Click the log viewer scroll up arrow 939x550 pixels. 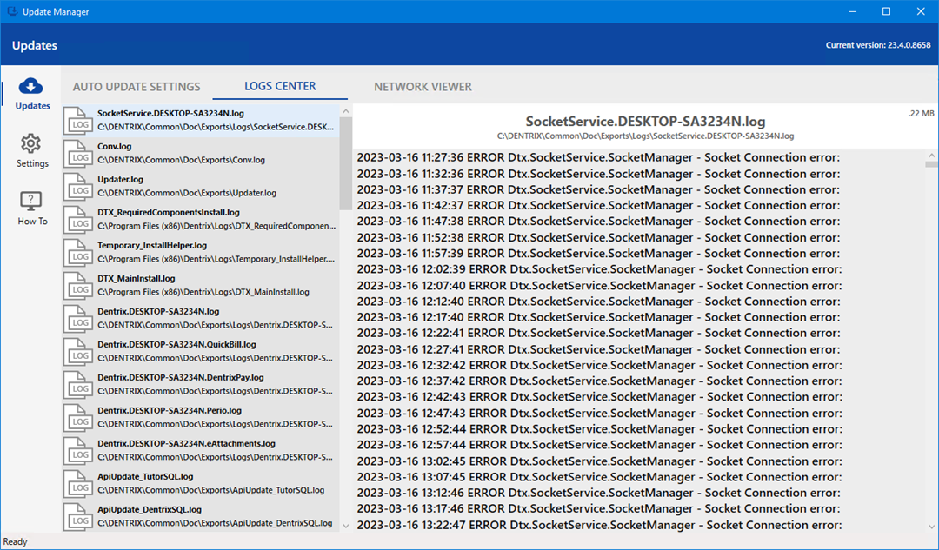click(x=931, y=156)
